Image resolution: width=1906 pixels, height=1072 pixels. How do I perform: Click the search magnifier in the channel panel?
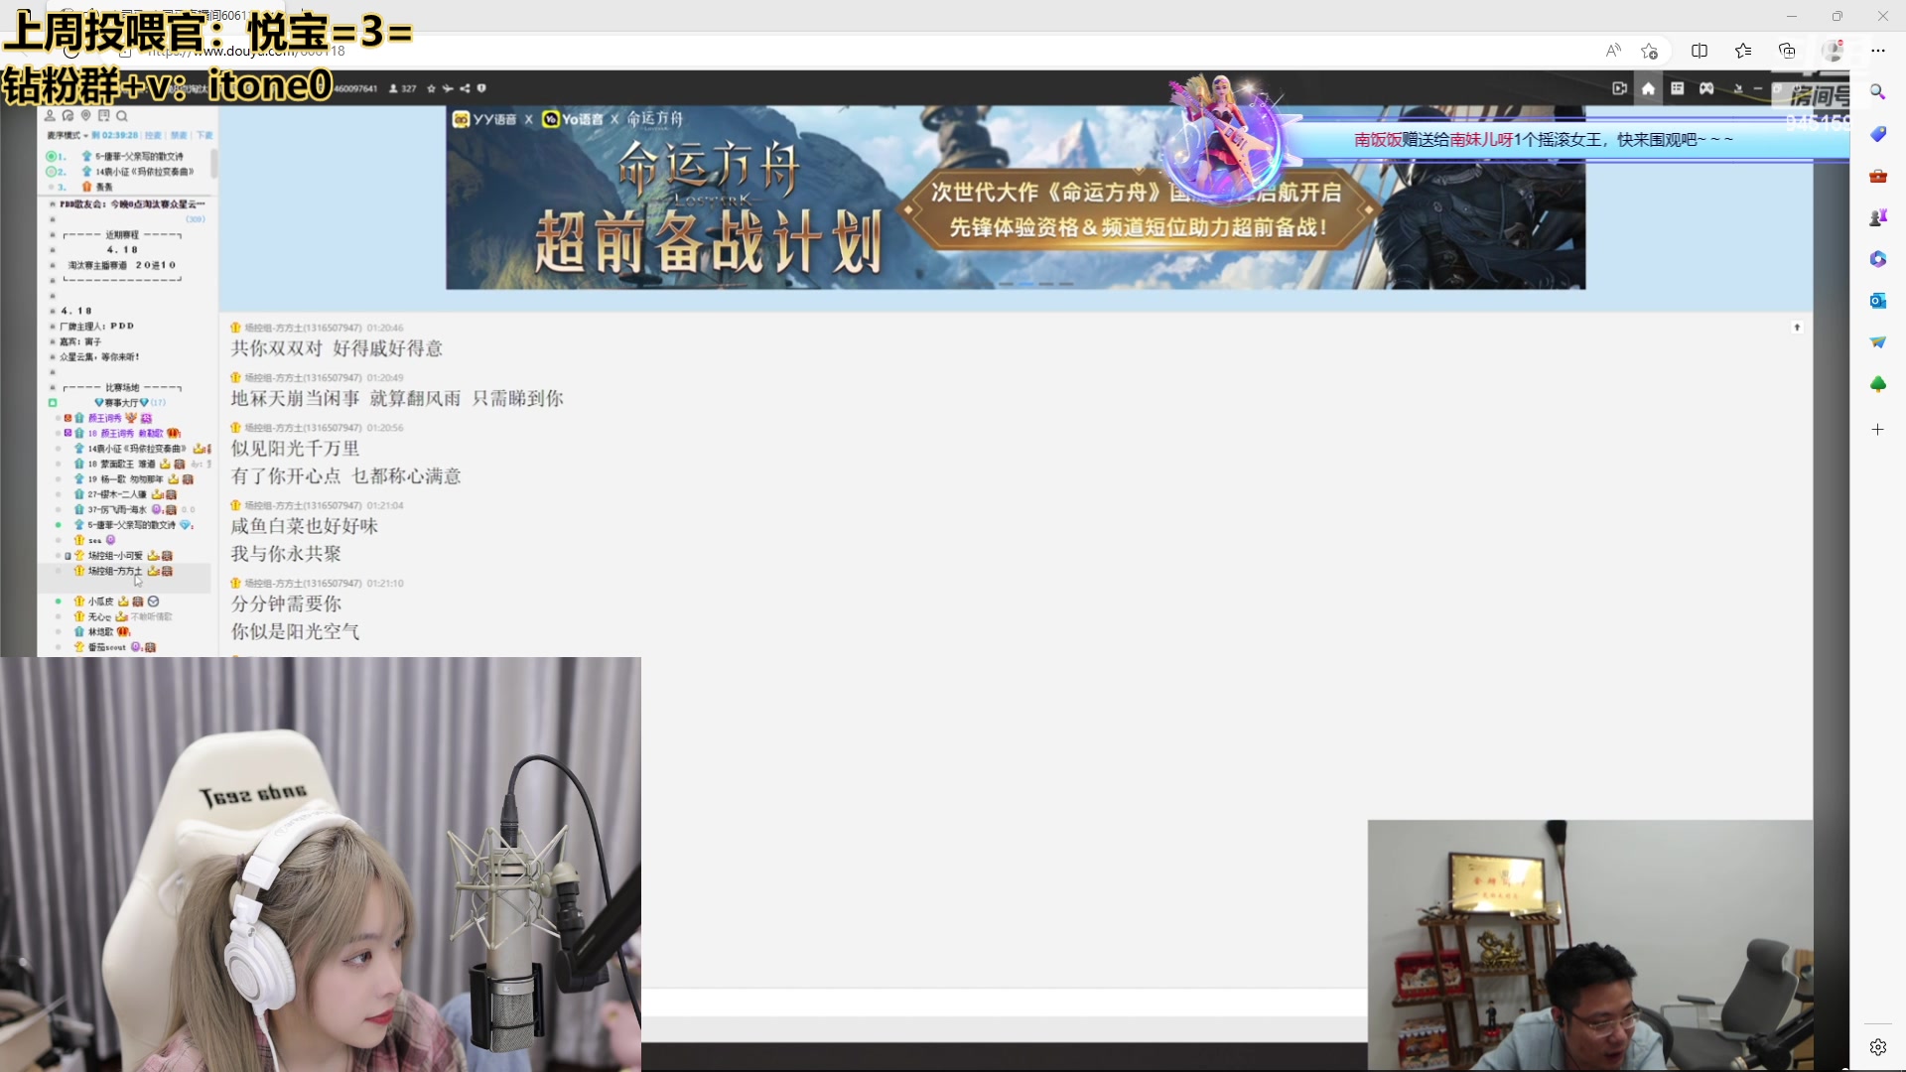pos(121,116)
